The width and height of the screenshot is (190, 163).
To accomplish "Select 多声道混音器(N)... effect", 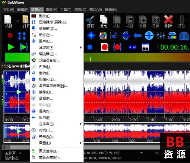I will tap(57, 86).
